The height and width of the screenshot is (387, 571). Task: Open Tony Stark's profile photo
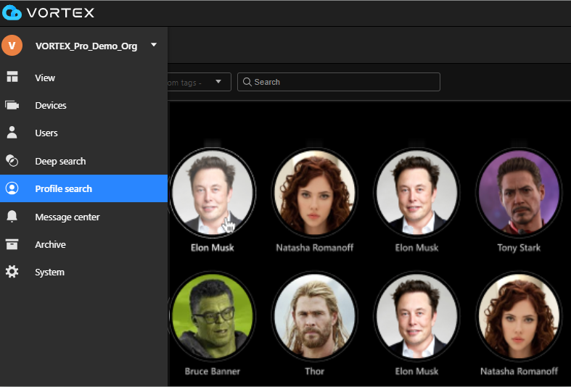(518, 192)
